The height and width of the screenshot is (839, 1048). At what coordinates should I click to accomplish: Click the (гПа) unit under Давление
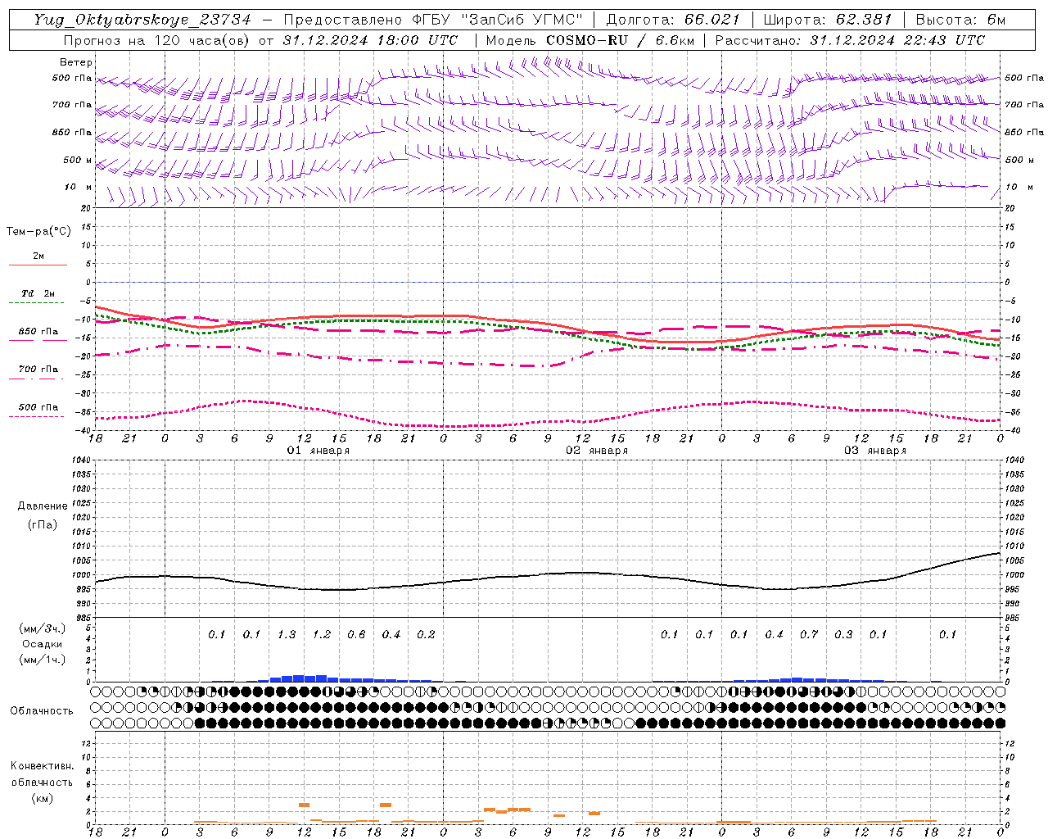pos(43,524)
